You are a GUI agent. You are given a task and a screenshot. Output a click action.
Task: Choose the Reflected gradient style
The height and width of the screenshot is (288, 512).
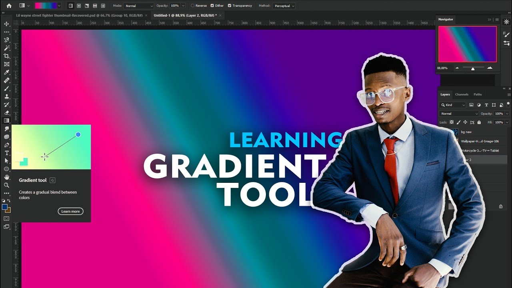click(x=95, y=6)
